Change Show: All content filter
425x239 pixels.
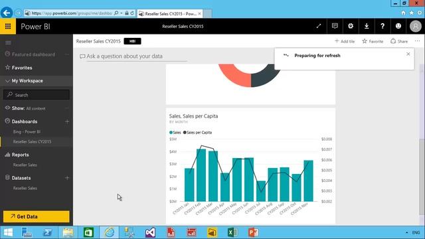[29, 108]
